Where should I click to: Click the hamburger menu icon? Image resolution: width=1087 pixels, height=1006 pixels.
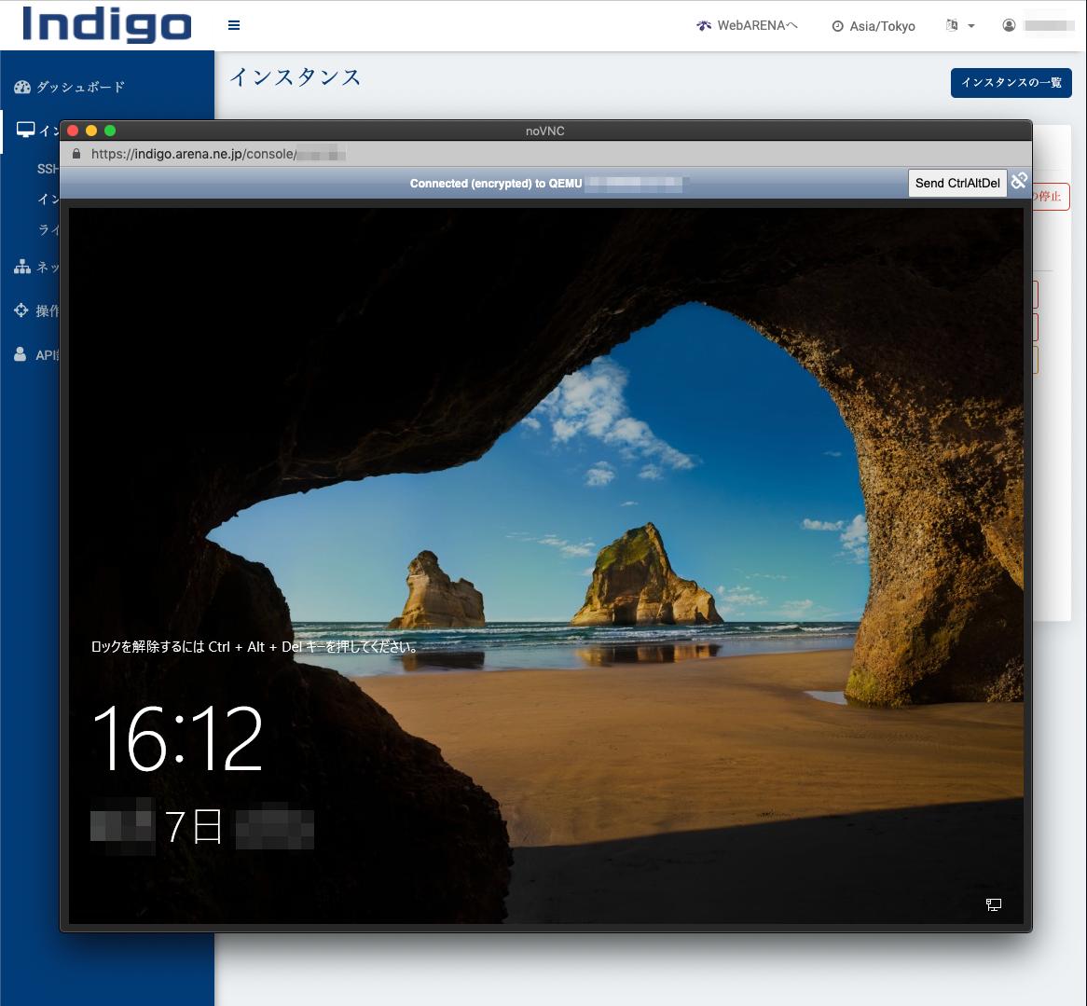click(x=234, y=25)
